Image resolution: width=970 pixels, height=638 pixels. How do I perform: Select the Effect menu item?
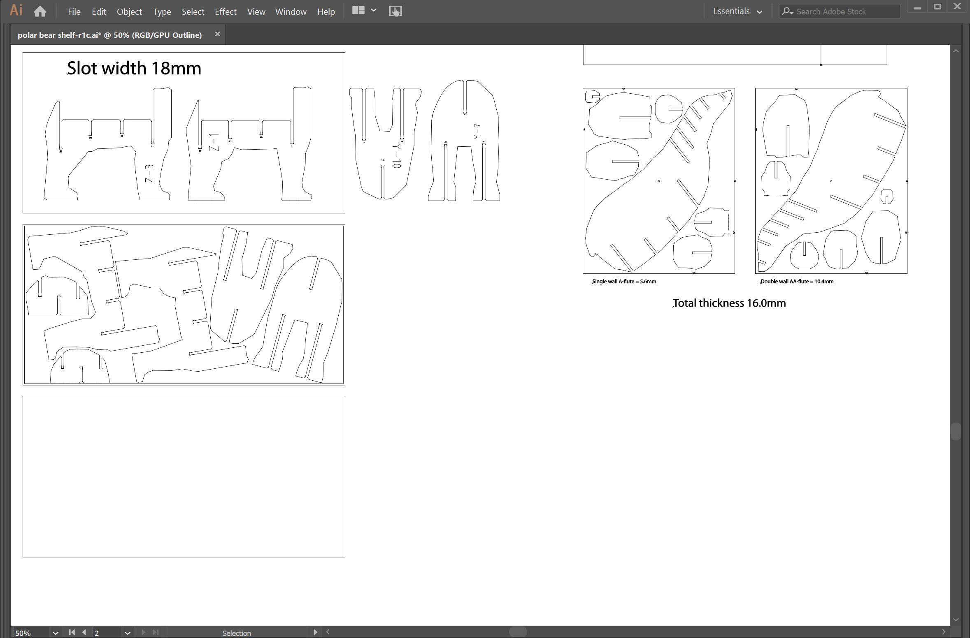(x=223, y=11)
